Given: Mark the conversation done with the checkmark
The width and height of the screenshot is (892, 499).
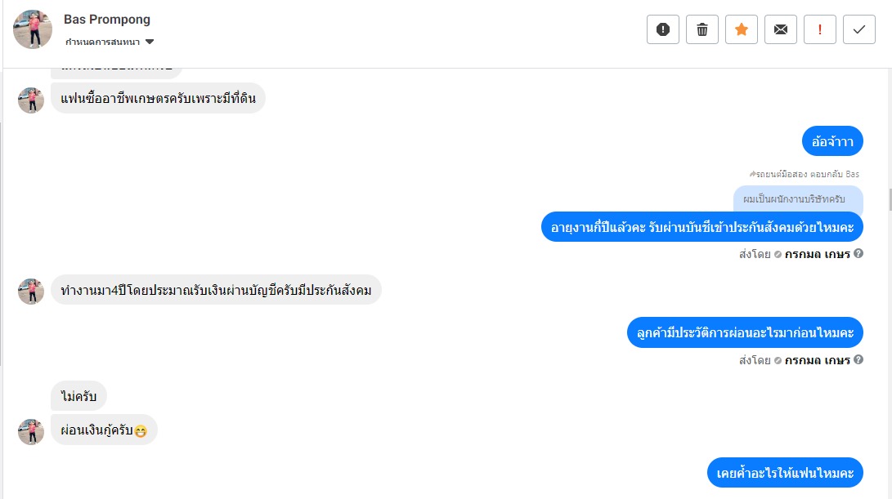Looking at the screenshot, I should tap(859, 29).
